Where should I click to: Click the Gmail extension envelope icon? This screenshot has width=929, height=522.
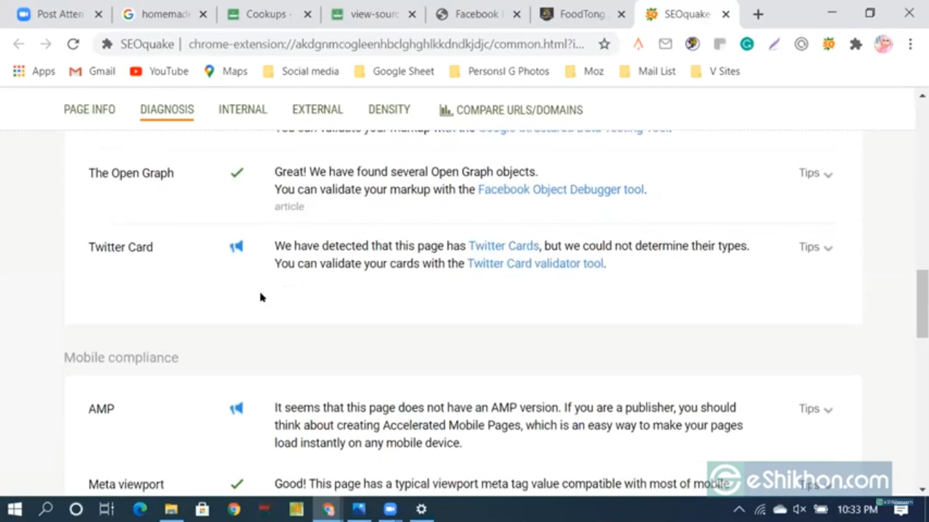tap(665, 44)
